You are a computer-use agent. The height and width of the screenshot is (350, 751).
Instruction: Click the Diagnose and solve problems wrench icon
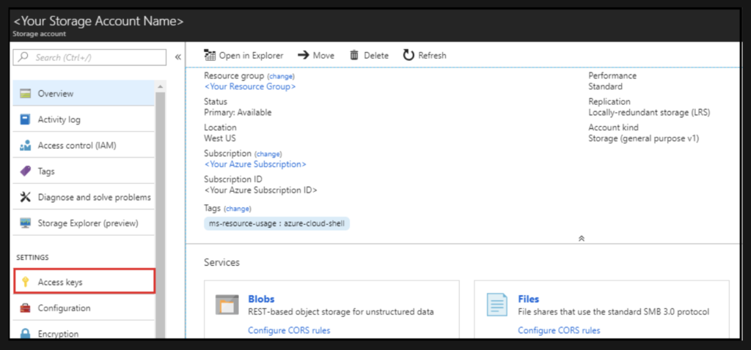(26, 197)
